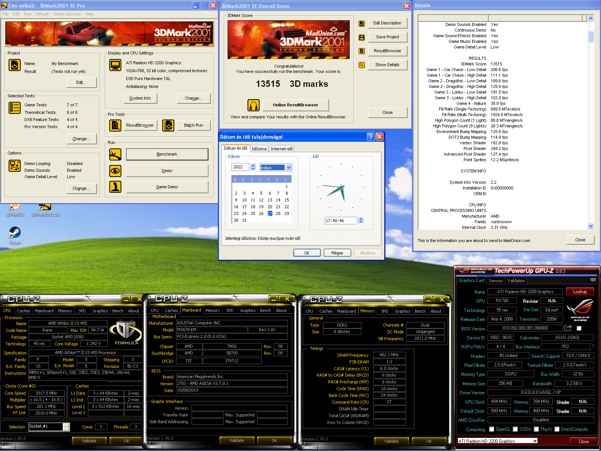Open SPD tab in the Memory CPU-Z window
This screenshot has width=601, height=451.
(384, 311)
